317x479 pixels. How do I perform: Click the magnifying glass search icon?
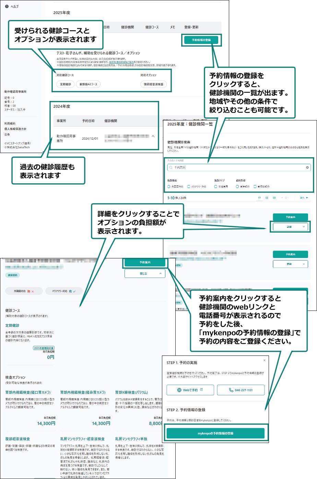[x=171, y=167]
